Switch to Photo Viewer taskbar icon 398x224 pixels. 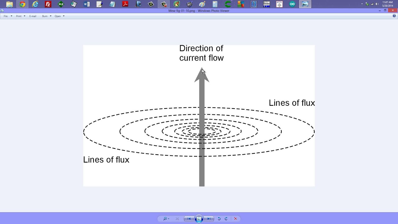click(x=305, y=4)
